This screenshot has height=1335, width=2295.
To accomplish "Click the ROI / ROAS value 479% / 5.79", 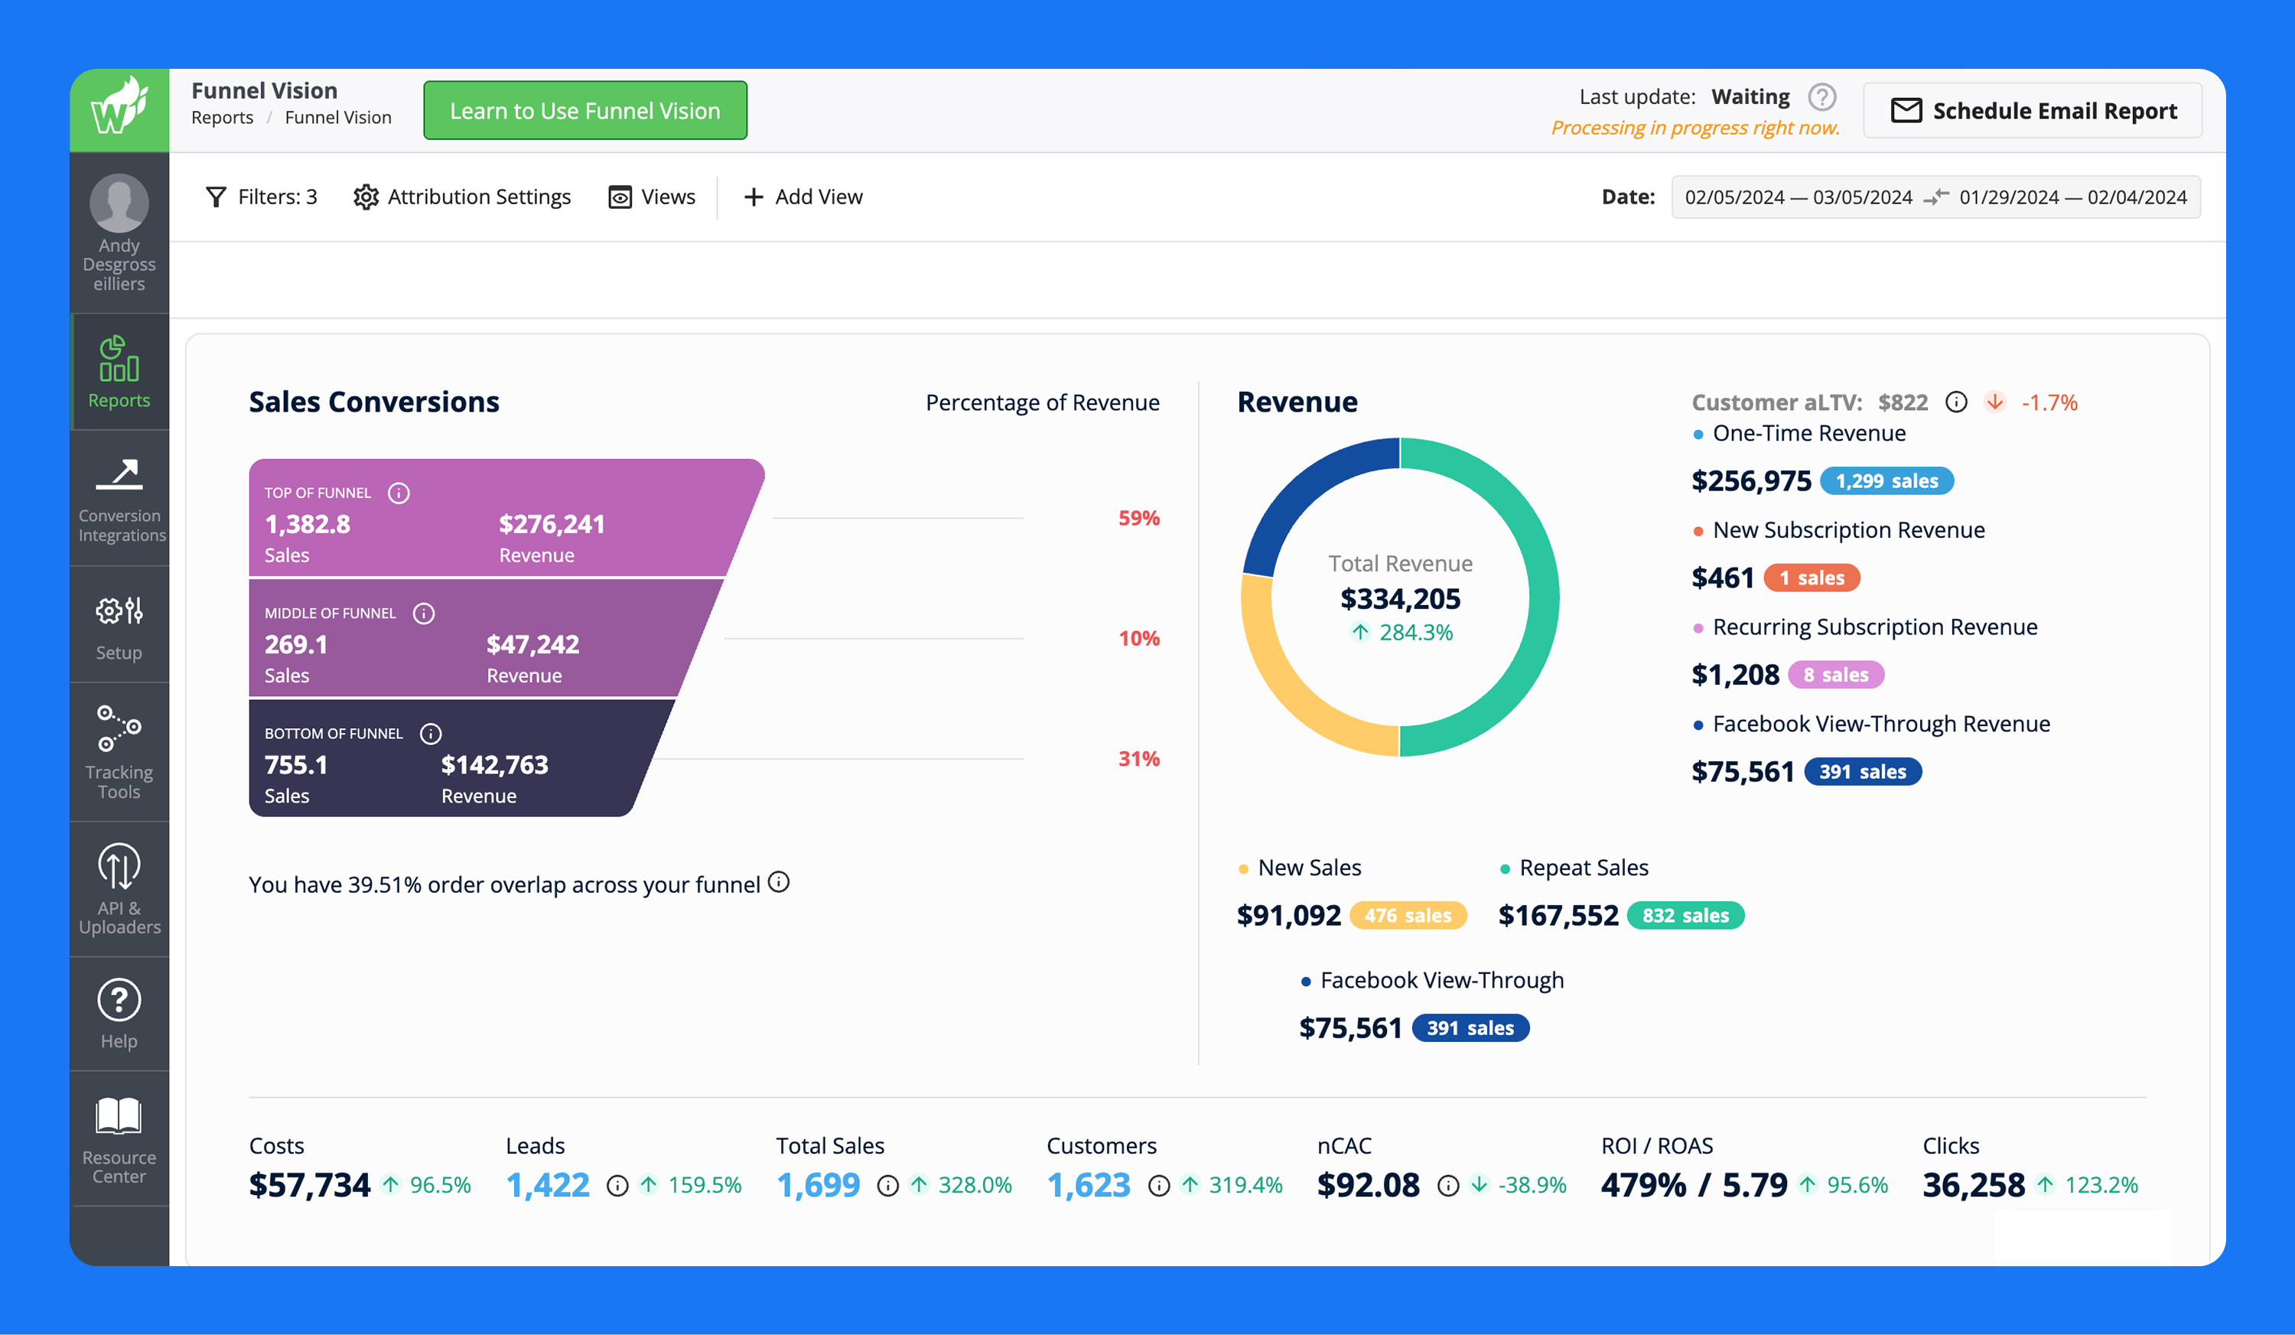I will click(1694, 1185).
